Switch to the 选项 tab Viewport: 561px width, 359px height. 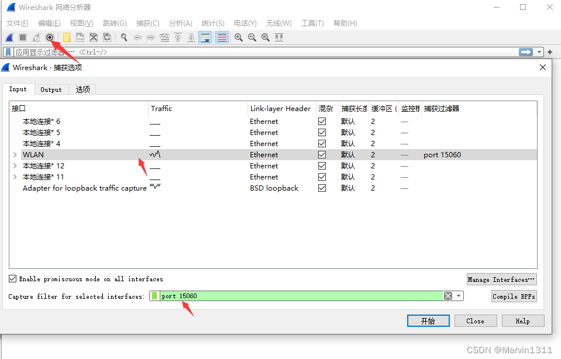(82, 89)
